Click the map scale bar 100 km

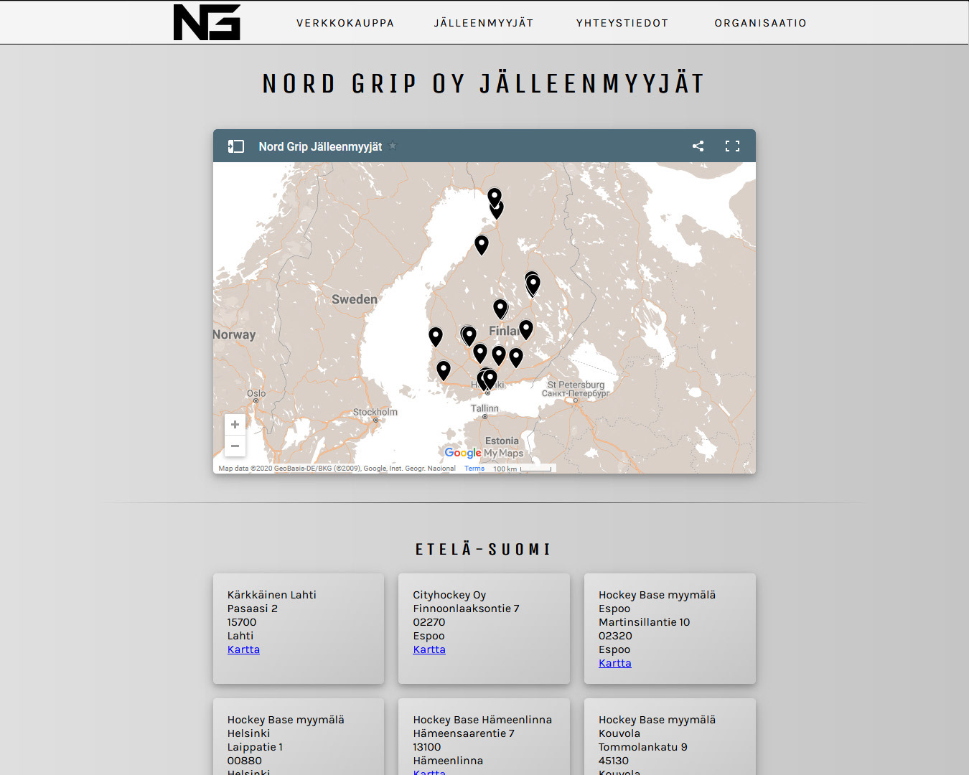[523, 469]
